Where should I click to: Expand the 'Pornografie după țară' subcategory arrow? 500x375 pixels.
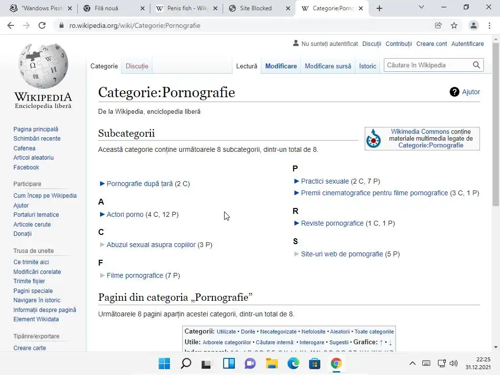click(103, 184)
